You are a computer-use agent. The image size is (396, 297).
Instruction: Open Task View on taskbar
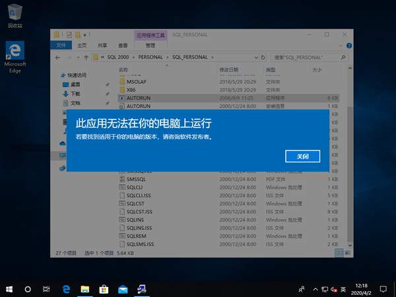pos(46,289)
